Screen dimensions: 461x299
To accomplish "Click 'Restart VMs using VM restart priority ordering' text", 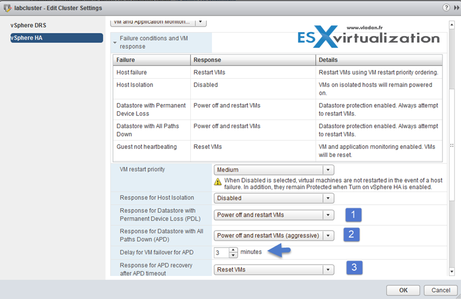I will click(379, 72).
